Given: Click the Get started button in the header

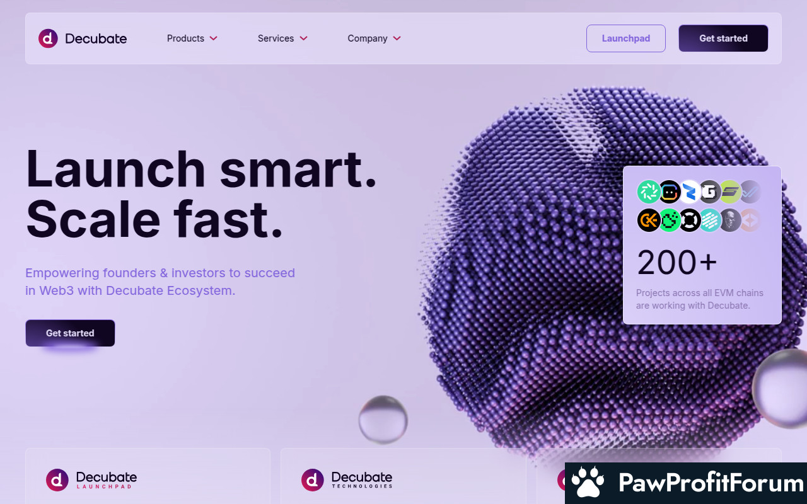Looking at the screenshot, I should (723, 38).
